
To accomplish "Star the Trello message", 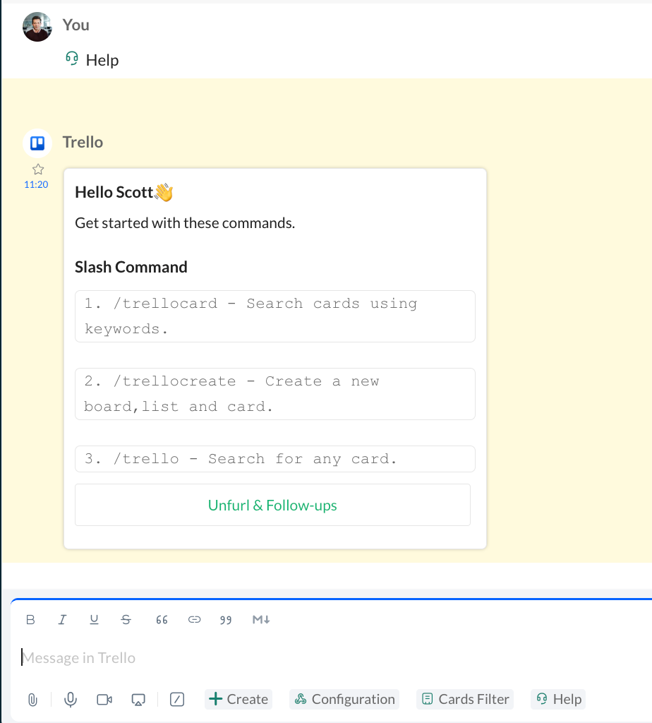I will (x=38, y=169).
